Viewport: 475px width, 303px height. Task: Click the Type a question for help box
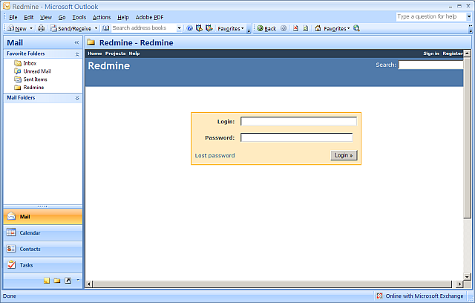431,16
